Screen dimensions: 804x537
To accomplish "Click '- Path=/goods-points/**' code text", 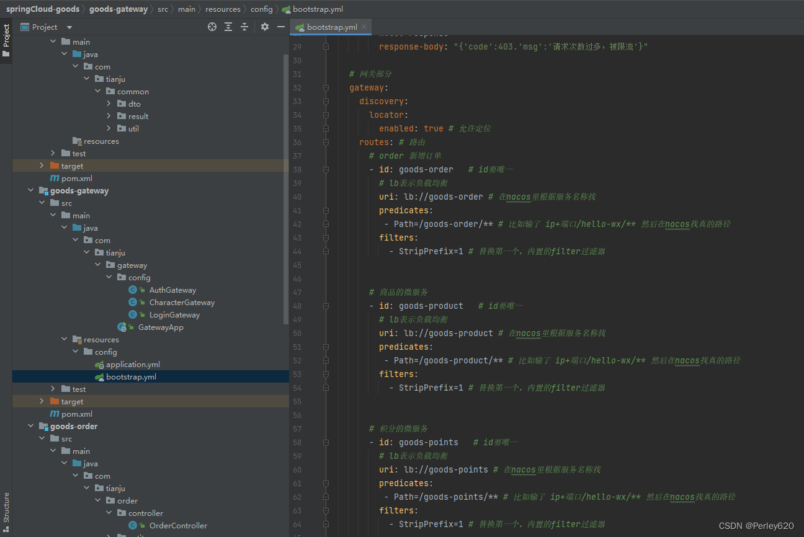I will [x=441, y=497].
